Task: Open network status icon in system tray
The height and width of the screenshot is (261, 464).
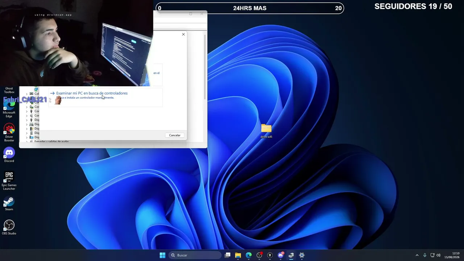Action: click(x=432, y=255)
